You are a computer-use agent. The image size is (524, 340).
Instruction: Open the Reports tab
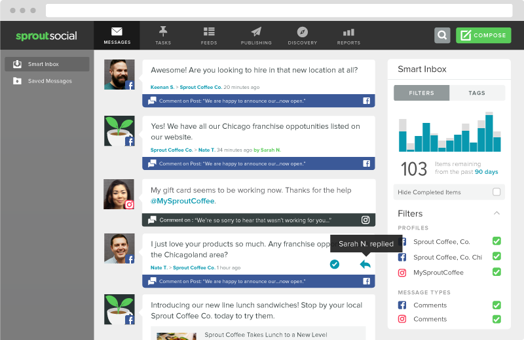348,35
